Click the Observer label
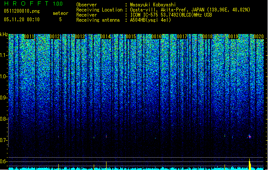This screenshot has height=170, width=268. 86,5
